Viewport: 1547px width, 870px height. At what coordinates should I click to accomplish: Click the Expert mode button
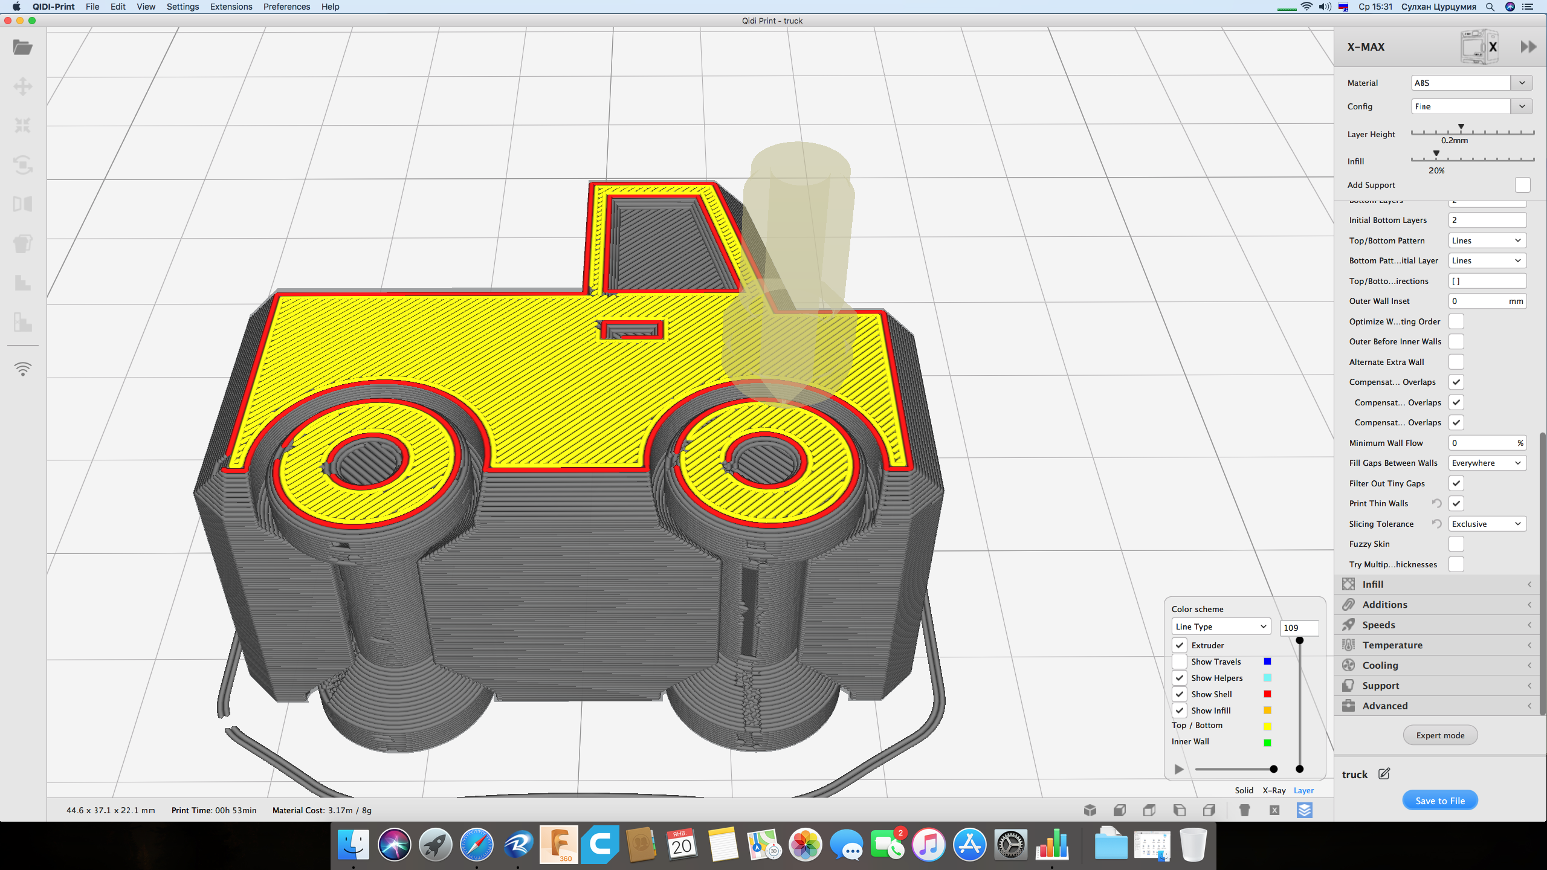point(1440,735)
